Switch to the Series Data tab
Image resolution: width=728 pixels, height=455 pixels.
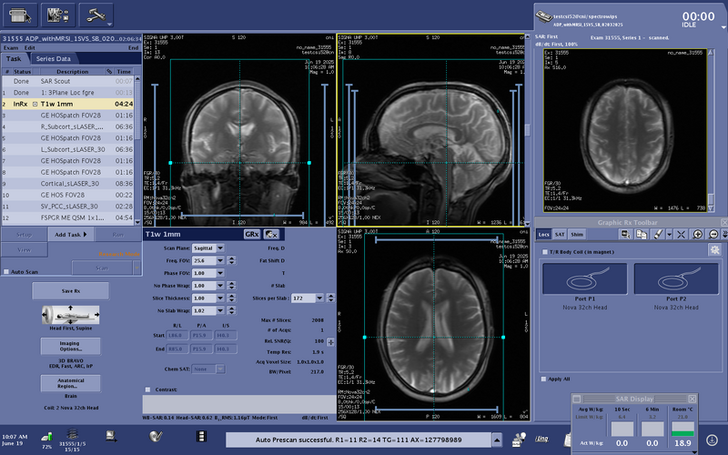(x=54, y=59)
